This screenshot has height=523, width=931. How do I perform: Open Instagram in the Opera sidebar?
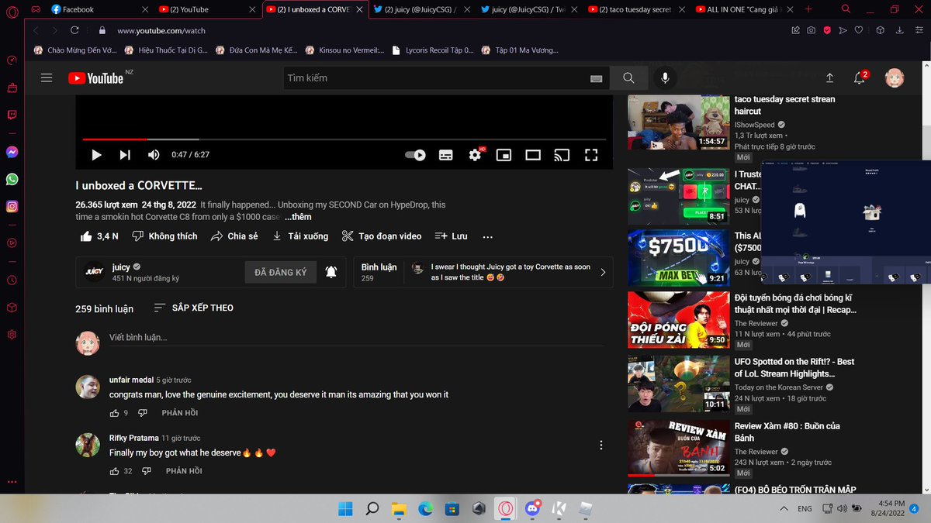(12, 206)
